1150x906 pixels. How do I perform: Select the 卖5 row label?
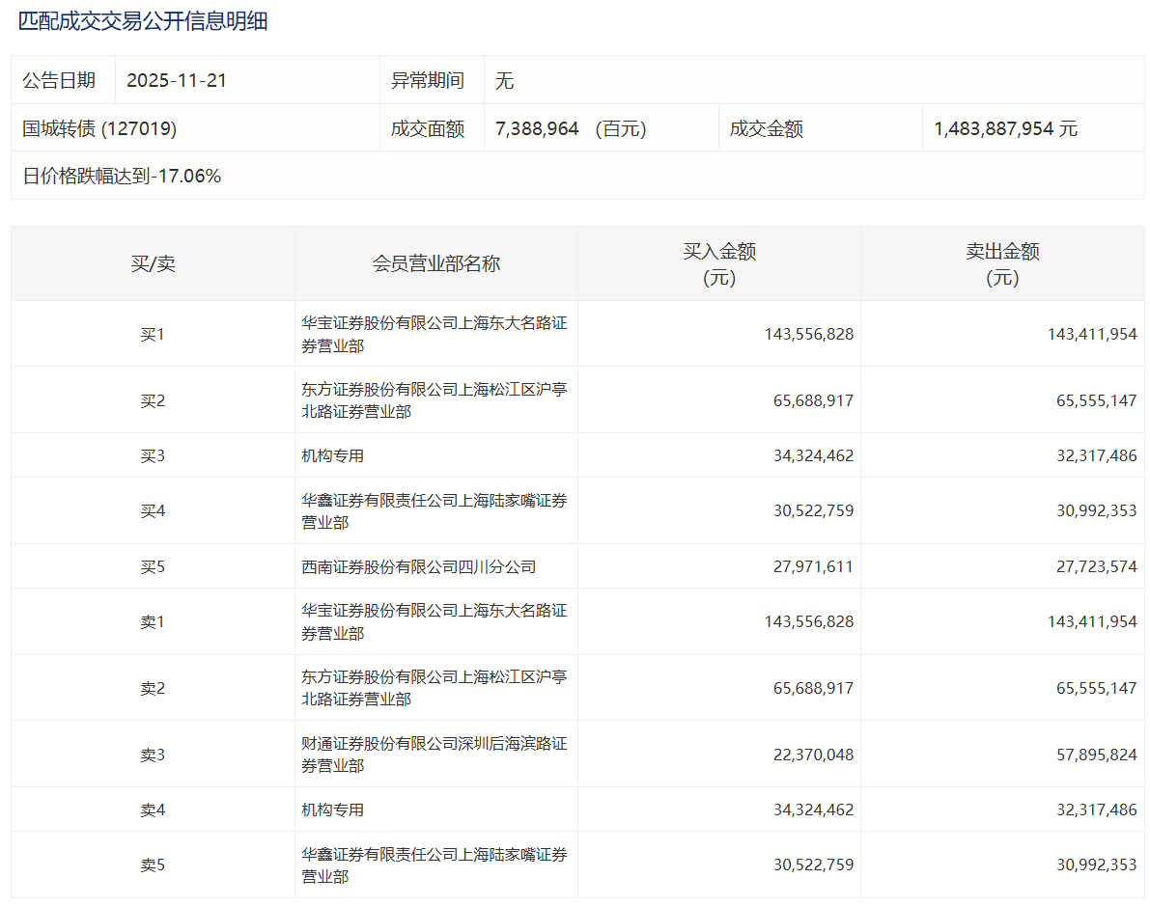(153, 865)
